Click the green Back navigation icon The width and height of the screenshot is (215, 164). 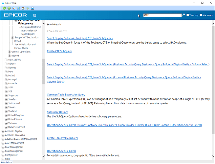click(x=4, y=8)
